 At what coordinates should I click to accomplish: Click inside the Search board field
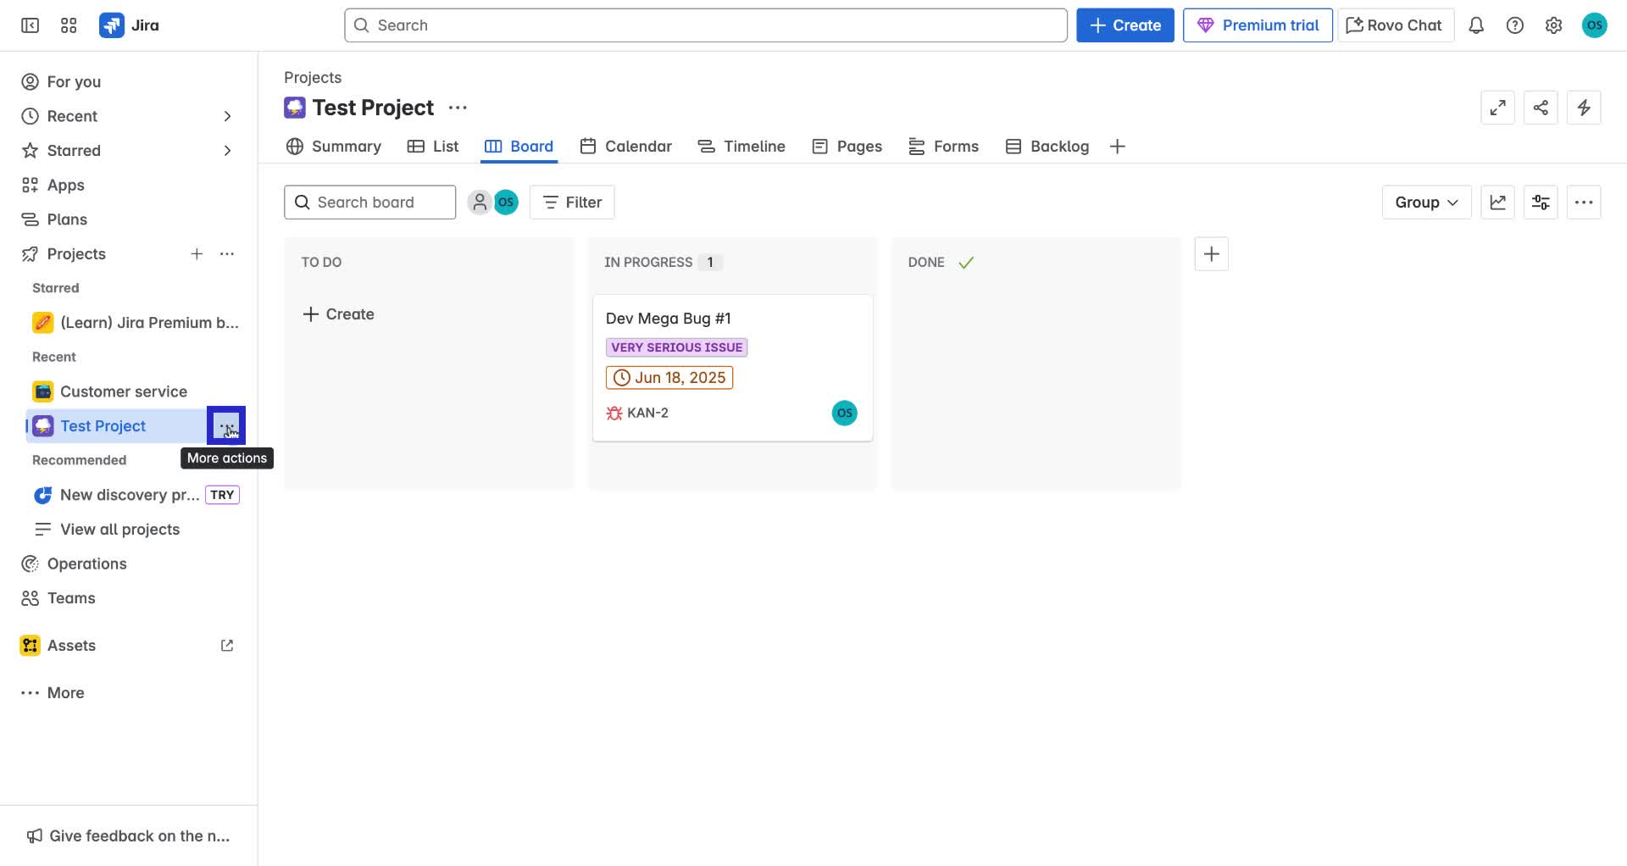coord(370,202)
